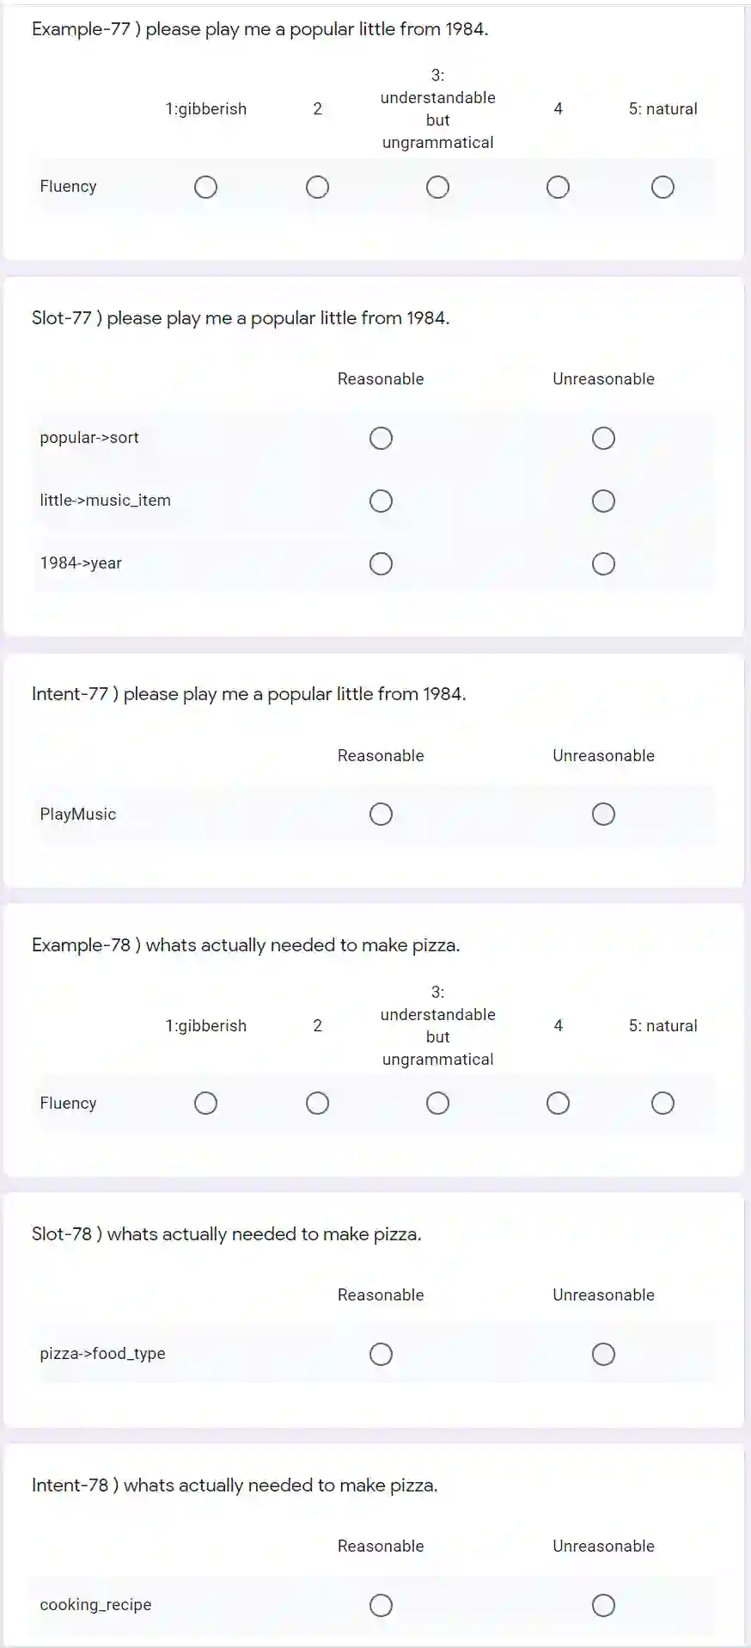This screenshot has height=1648, width=751.
Task: Mark pizza->food_type slot as Unreasonable
Action: pyautogui.click(x=603, y=1355)
